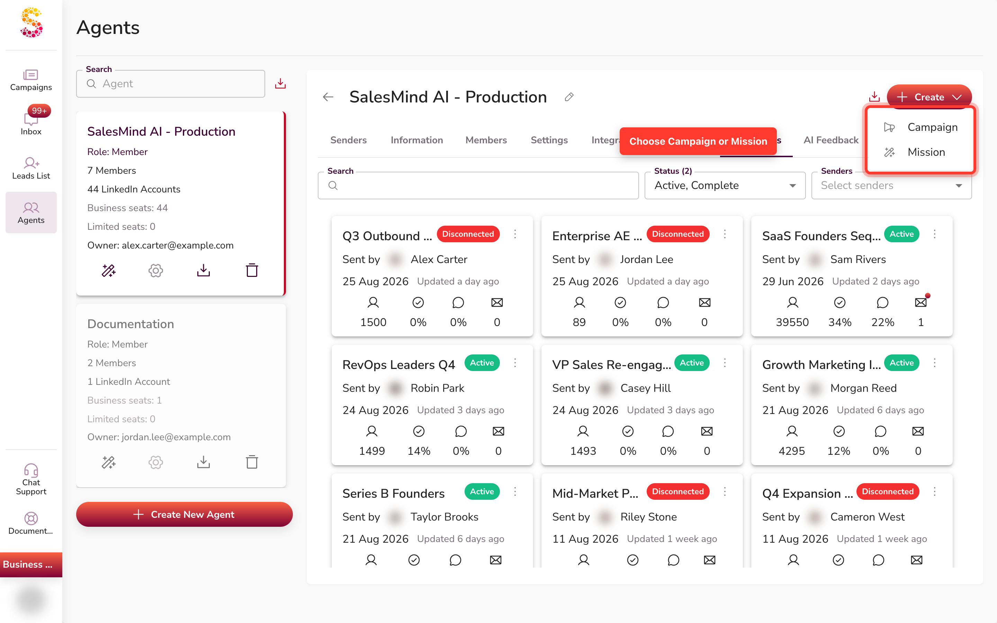The width and height of the screenshot is (997, 623).
Task: Switch to the Members tab
Action: tap(486, 140)
